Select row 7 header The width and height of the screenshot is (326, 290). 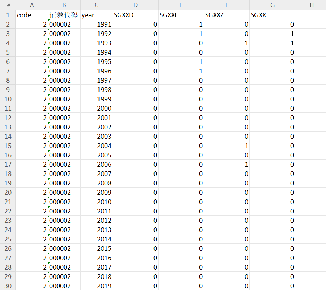pos(8,71)
